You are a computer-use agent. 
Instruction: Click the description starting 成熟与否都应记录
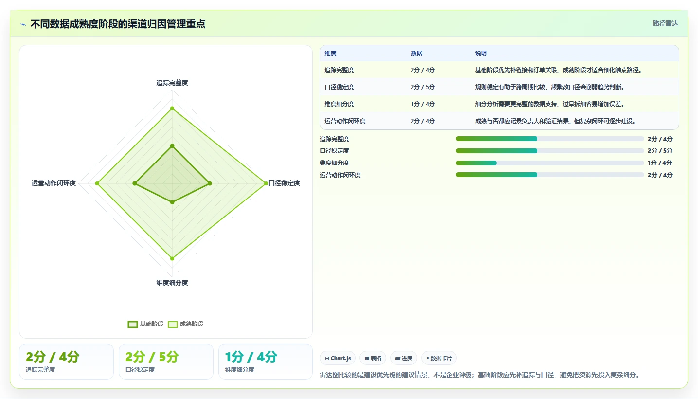555,121
